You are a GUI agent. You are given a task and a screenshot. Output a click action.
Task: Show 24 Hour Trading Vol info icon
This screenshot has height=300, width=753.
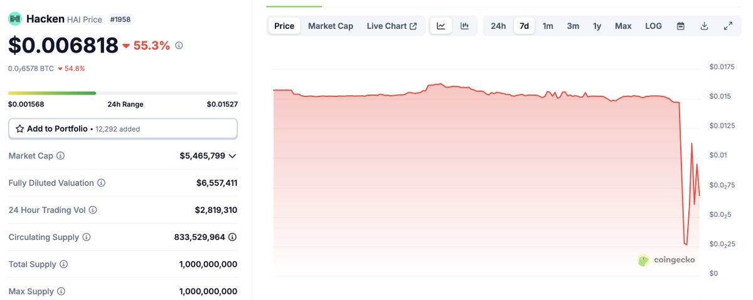point(93,210)
